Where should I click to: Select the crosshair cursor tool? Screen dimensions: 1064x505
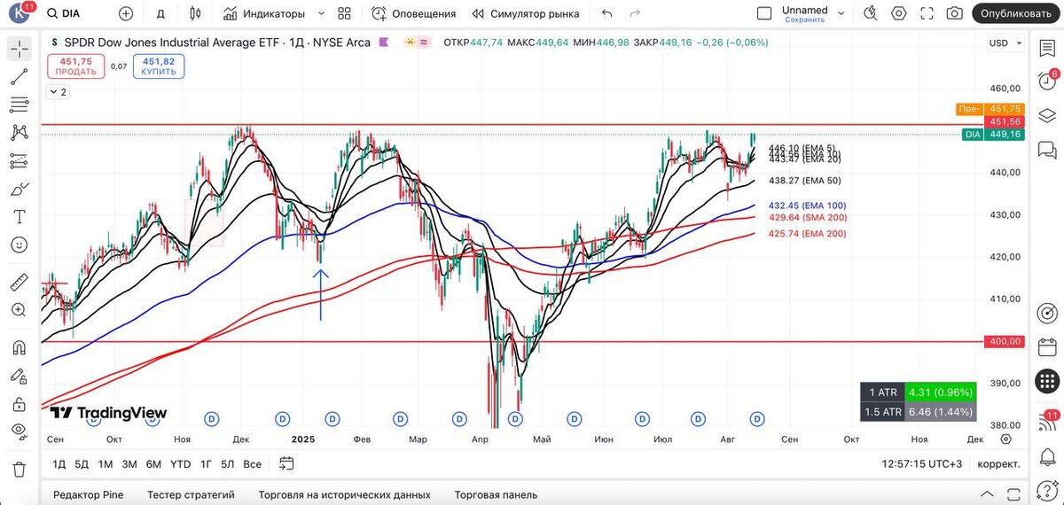click(19, 49)
